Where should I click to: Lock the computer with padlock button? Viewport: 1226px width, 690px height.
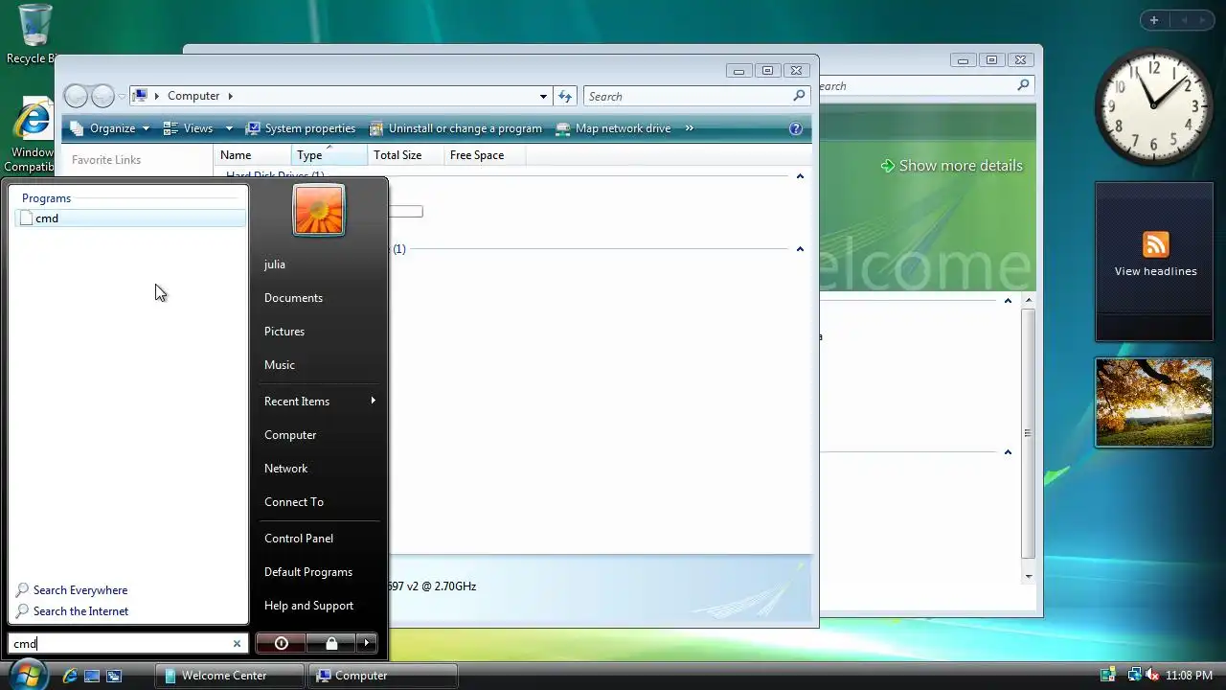point(331,643)
